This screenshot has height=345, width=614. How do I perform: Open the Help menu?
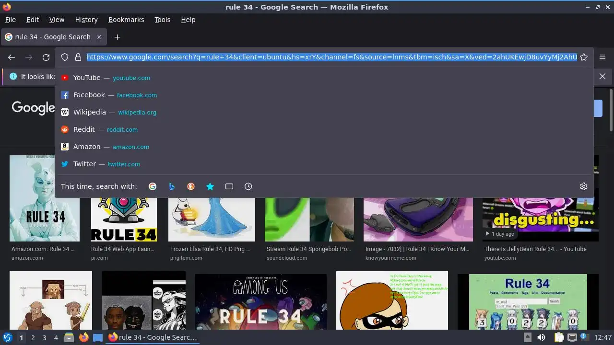point(188,20)
